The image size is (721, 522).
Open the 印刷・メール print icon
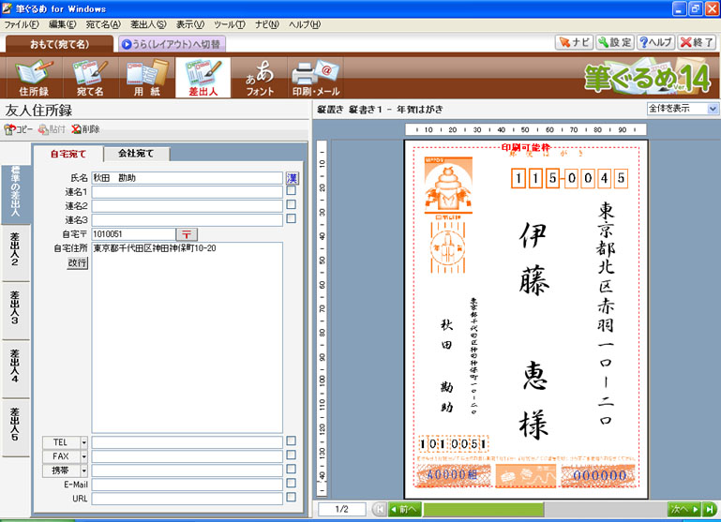point(314,78)
